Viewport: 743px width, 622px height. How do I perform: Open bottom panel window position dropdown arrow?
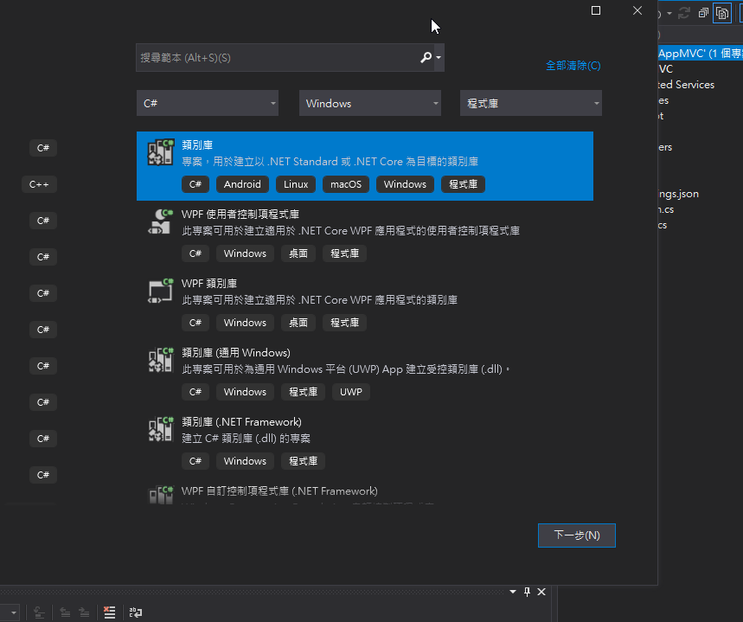coord(513,592)
